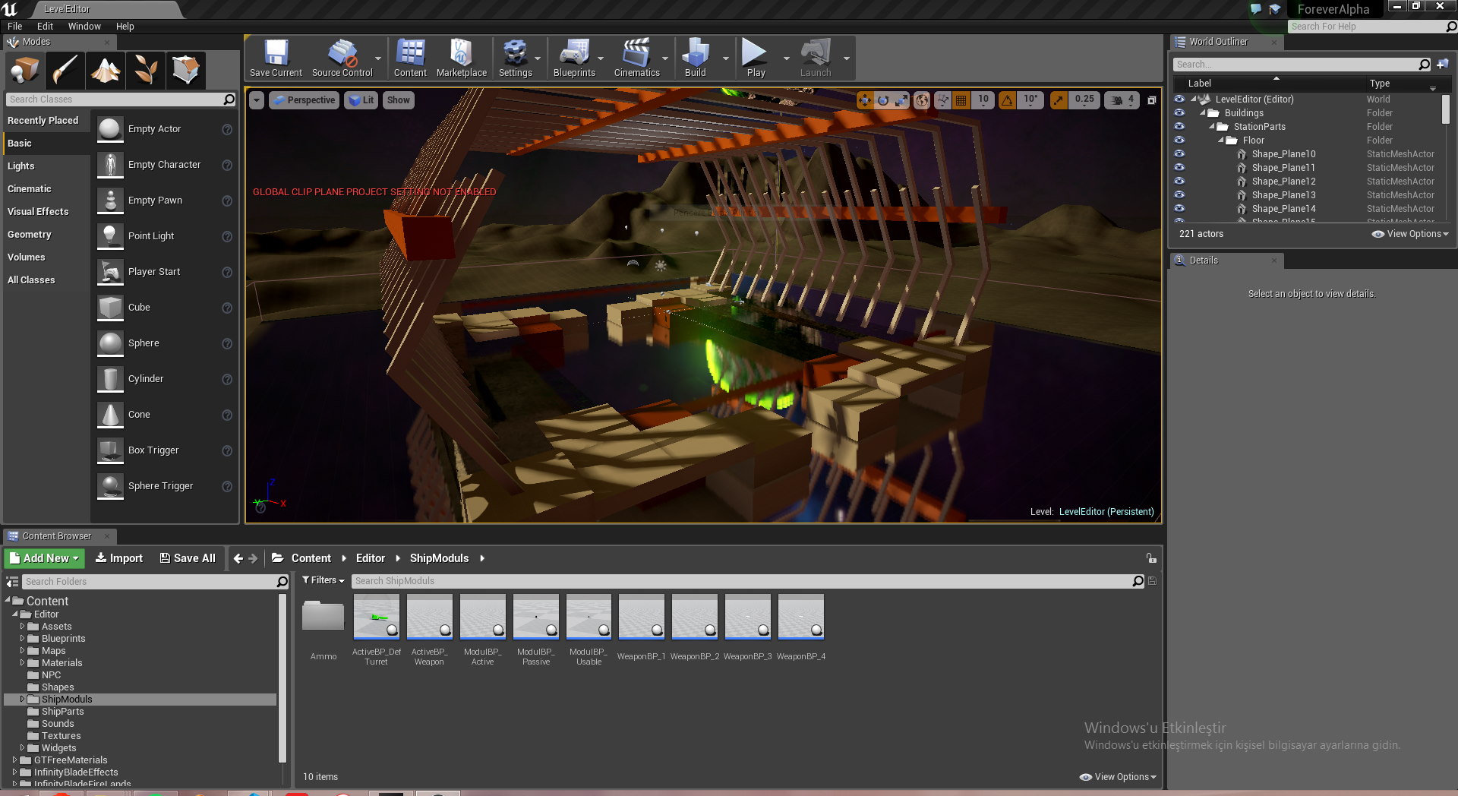Select the Landscape mode icon
Image resolution: width=1458 pixels, height=796 pixels.
tap(106, 70)
